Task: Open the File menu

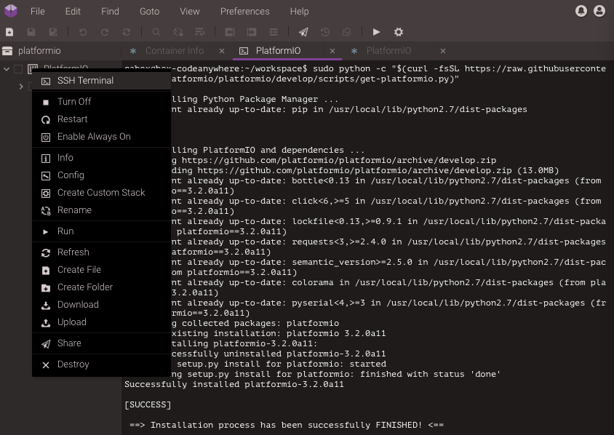Action: coord(38,12)
